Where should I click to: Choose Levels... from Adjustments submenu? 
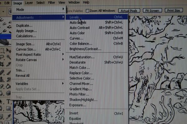(x=97, y=17)
